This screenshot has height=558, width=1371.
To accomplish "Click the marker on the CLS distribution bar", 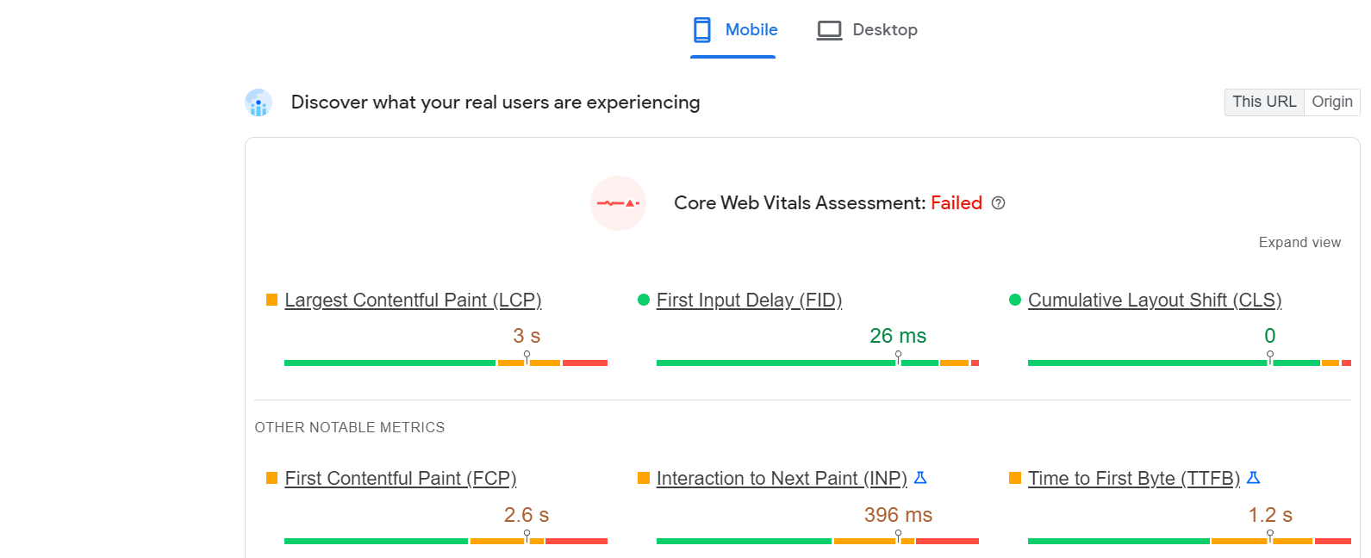I will (x=1270, y=357).
